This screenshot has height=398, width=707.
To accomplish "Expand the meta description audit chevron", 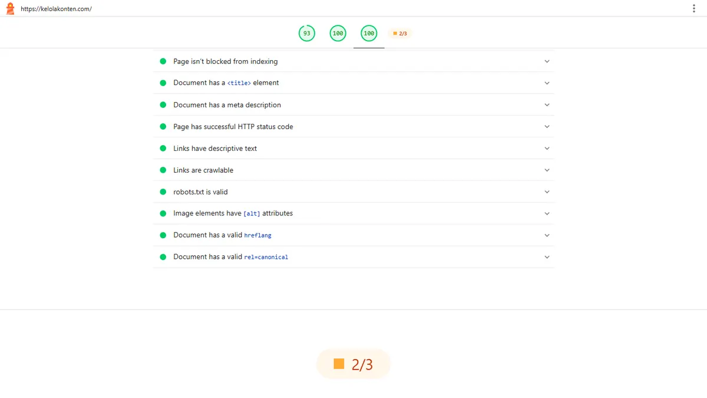I will coord(547,105).
